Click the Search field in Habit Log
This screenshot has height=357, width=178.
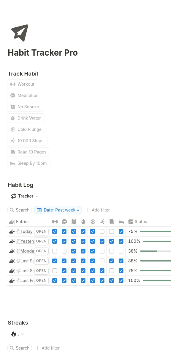click(20, 210)
